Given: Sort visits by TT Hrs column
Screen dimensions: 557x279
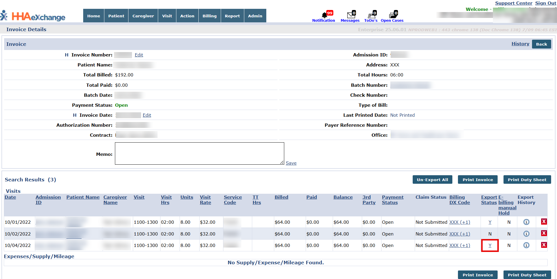Looking at the screenshot, I should 257,200.
